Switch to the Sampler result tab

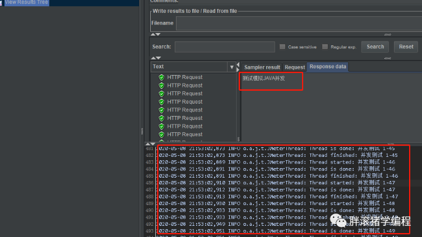pos(262,67)
